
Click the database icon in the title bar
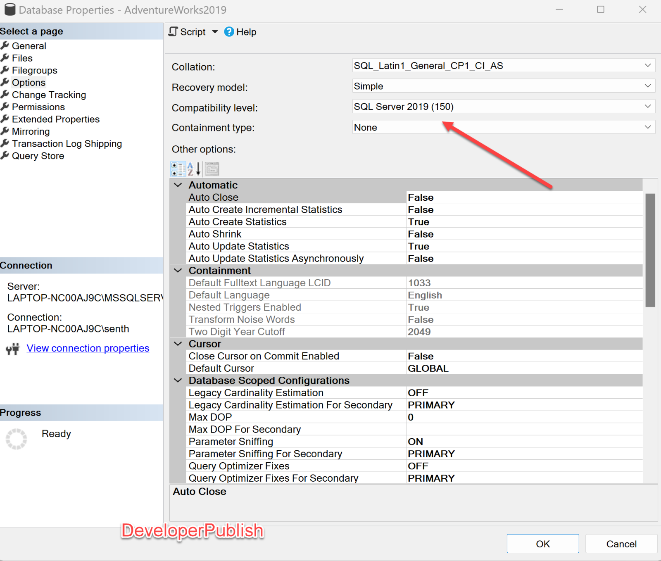pos(10,9)
